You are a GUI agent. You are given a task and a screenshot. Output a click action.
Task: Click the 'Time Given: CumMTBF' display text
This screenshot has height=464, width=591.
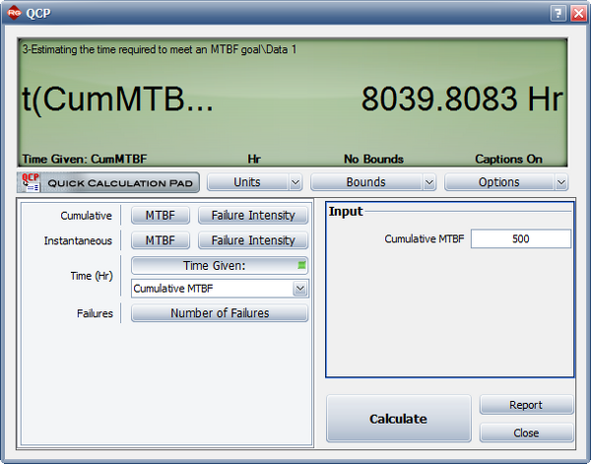85,159
